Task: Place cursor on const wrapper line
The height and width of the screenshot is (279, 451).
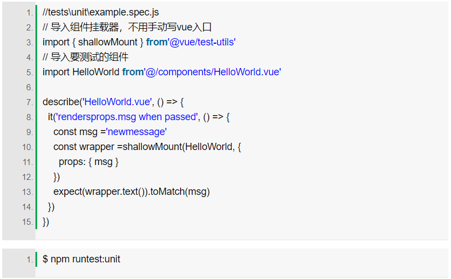Action: click(x=147, y=147)
